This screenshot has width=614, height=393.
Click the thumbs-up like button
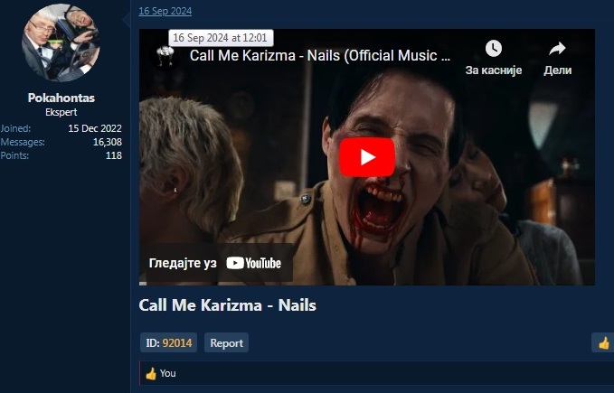603,343
